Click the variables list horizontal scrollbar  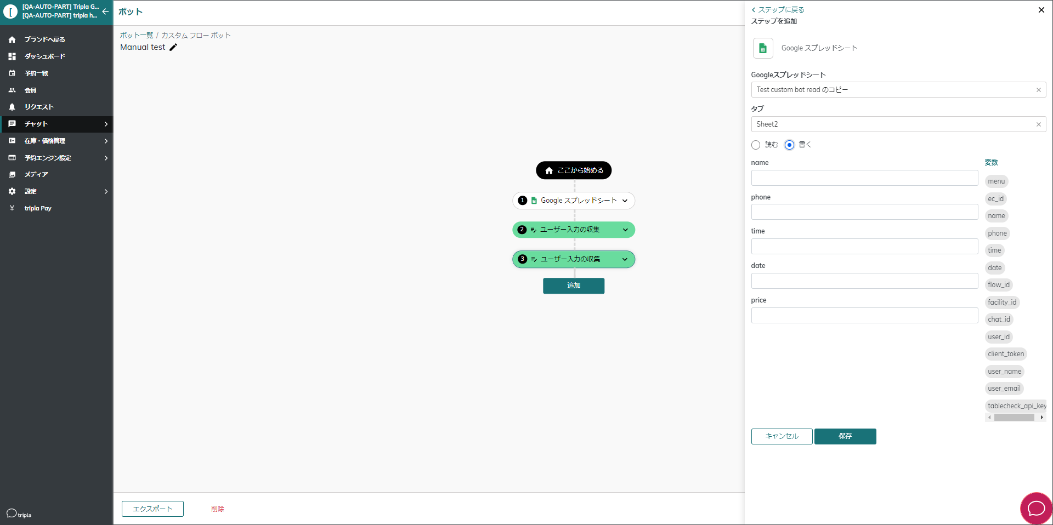1014,418
